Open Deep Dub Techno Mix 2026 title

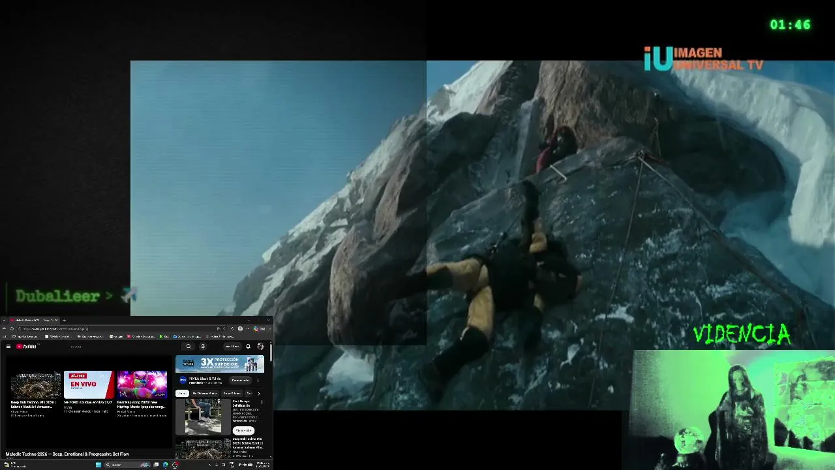click(33, 404)
